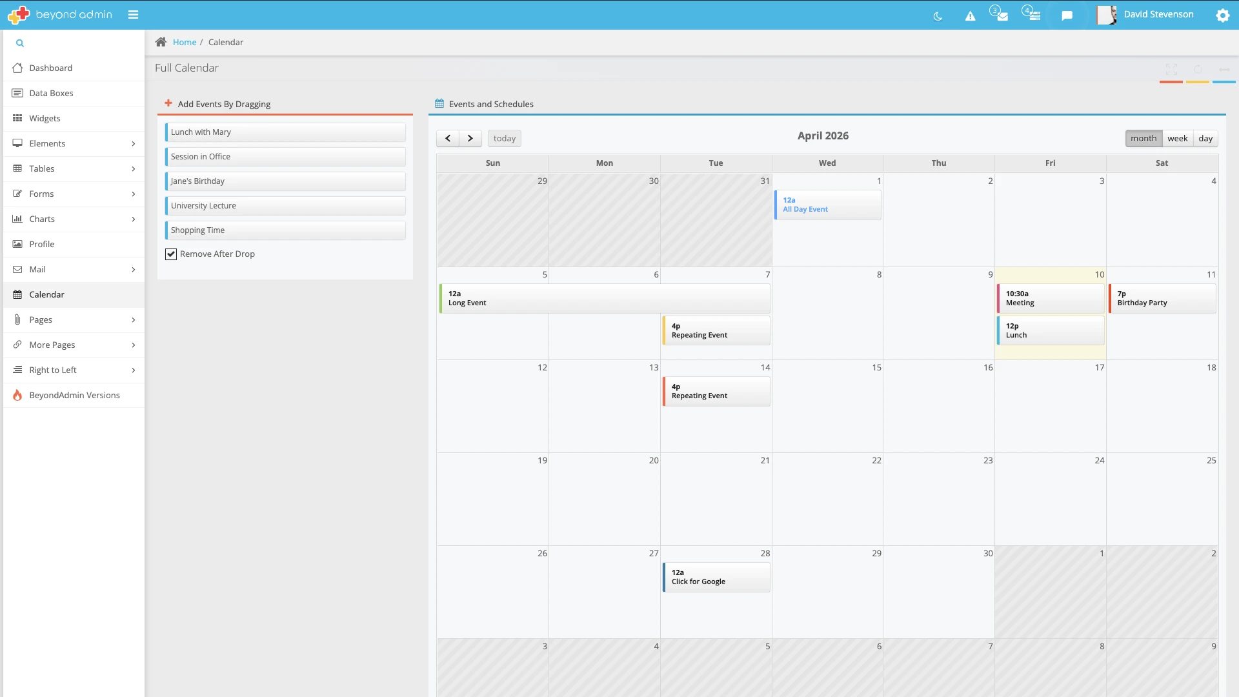Expand the More Pages submenu chevron

point(134,345)
